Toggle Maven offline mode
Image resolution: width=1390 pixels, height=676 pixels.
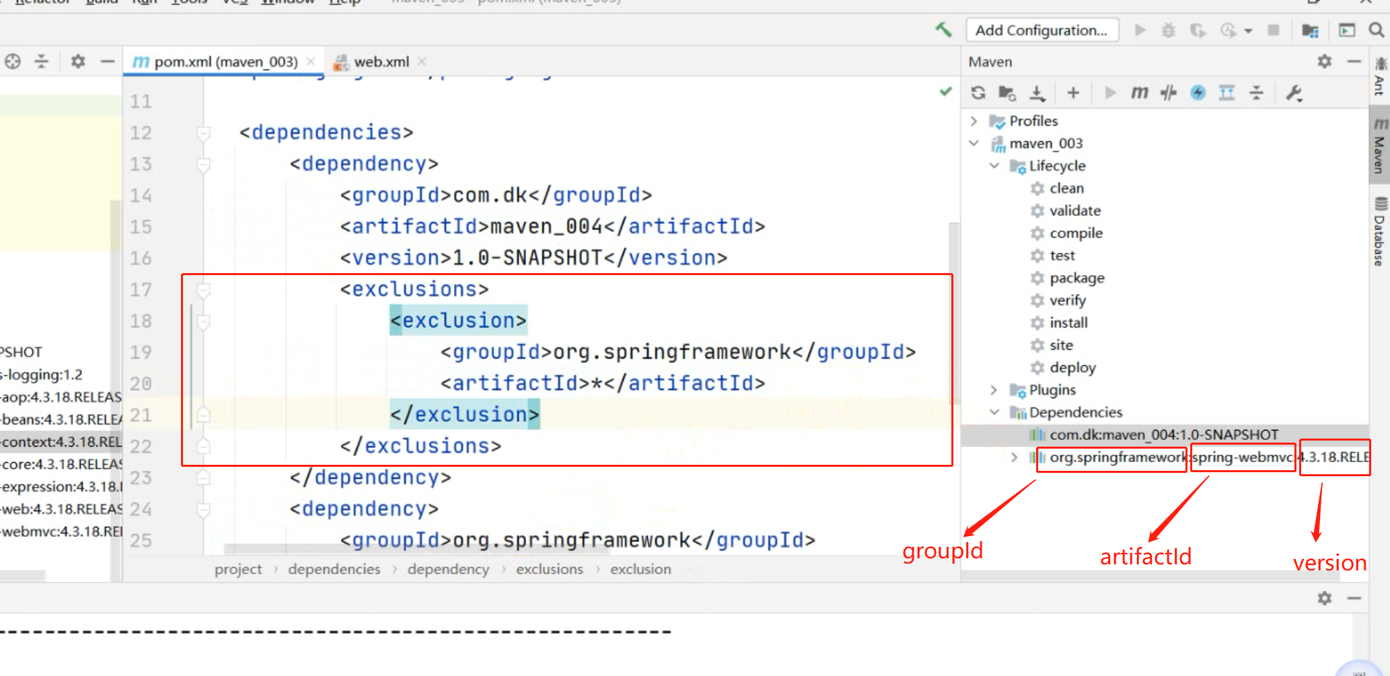coord(1169,93)
